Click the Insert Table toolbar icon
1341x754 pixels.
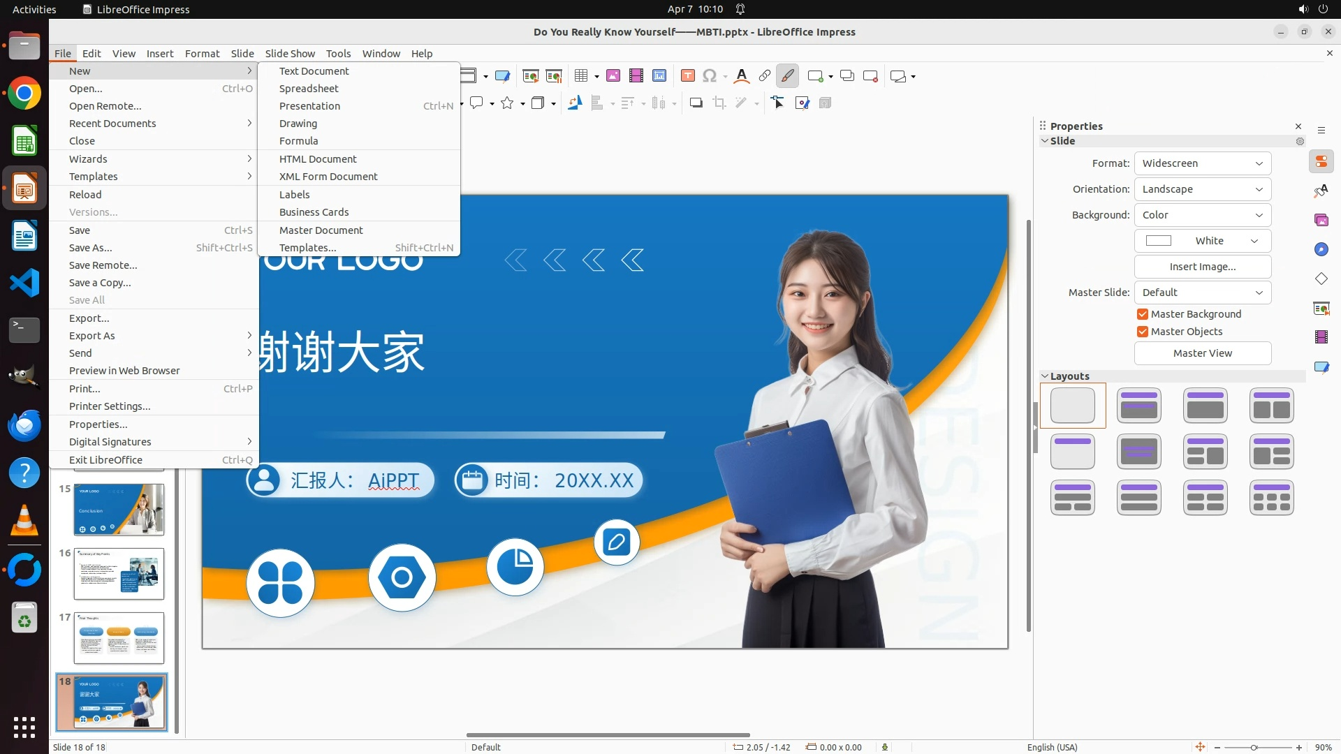point(580,75)
